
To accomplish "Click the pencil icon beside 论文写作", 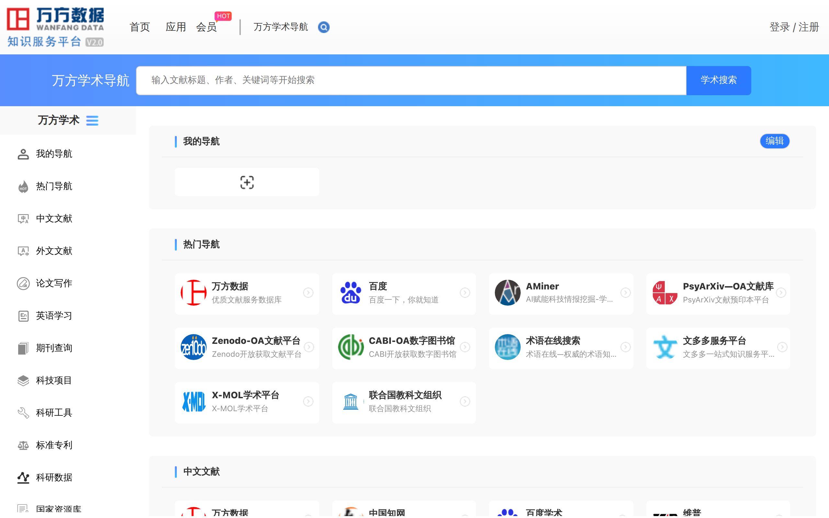I will 23,283.
